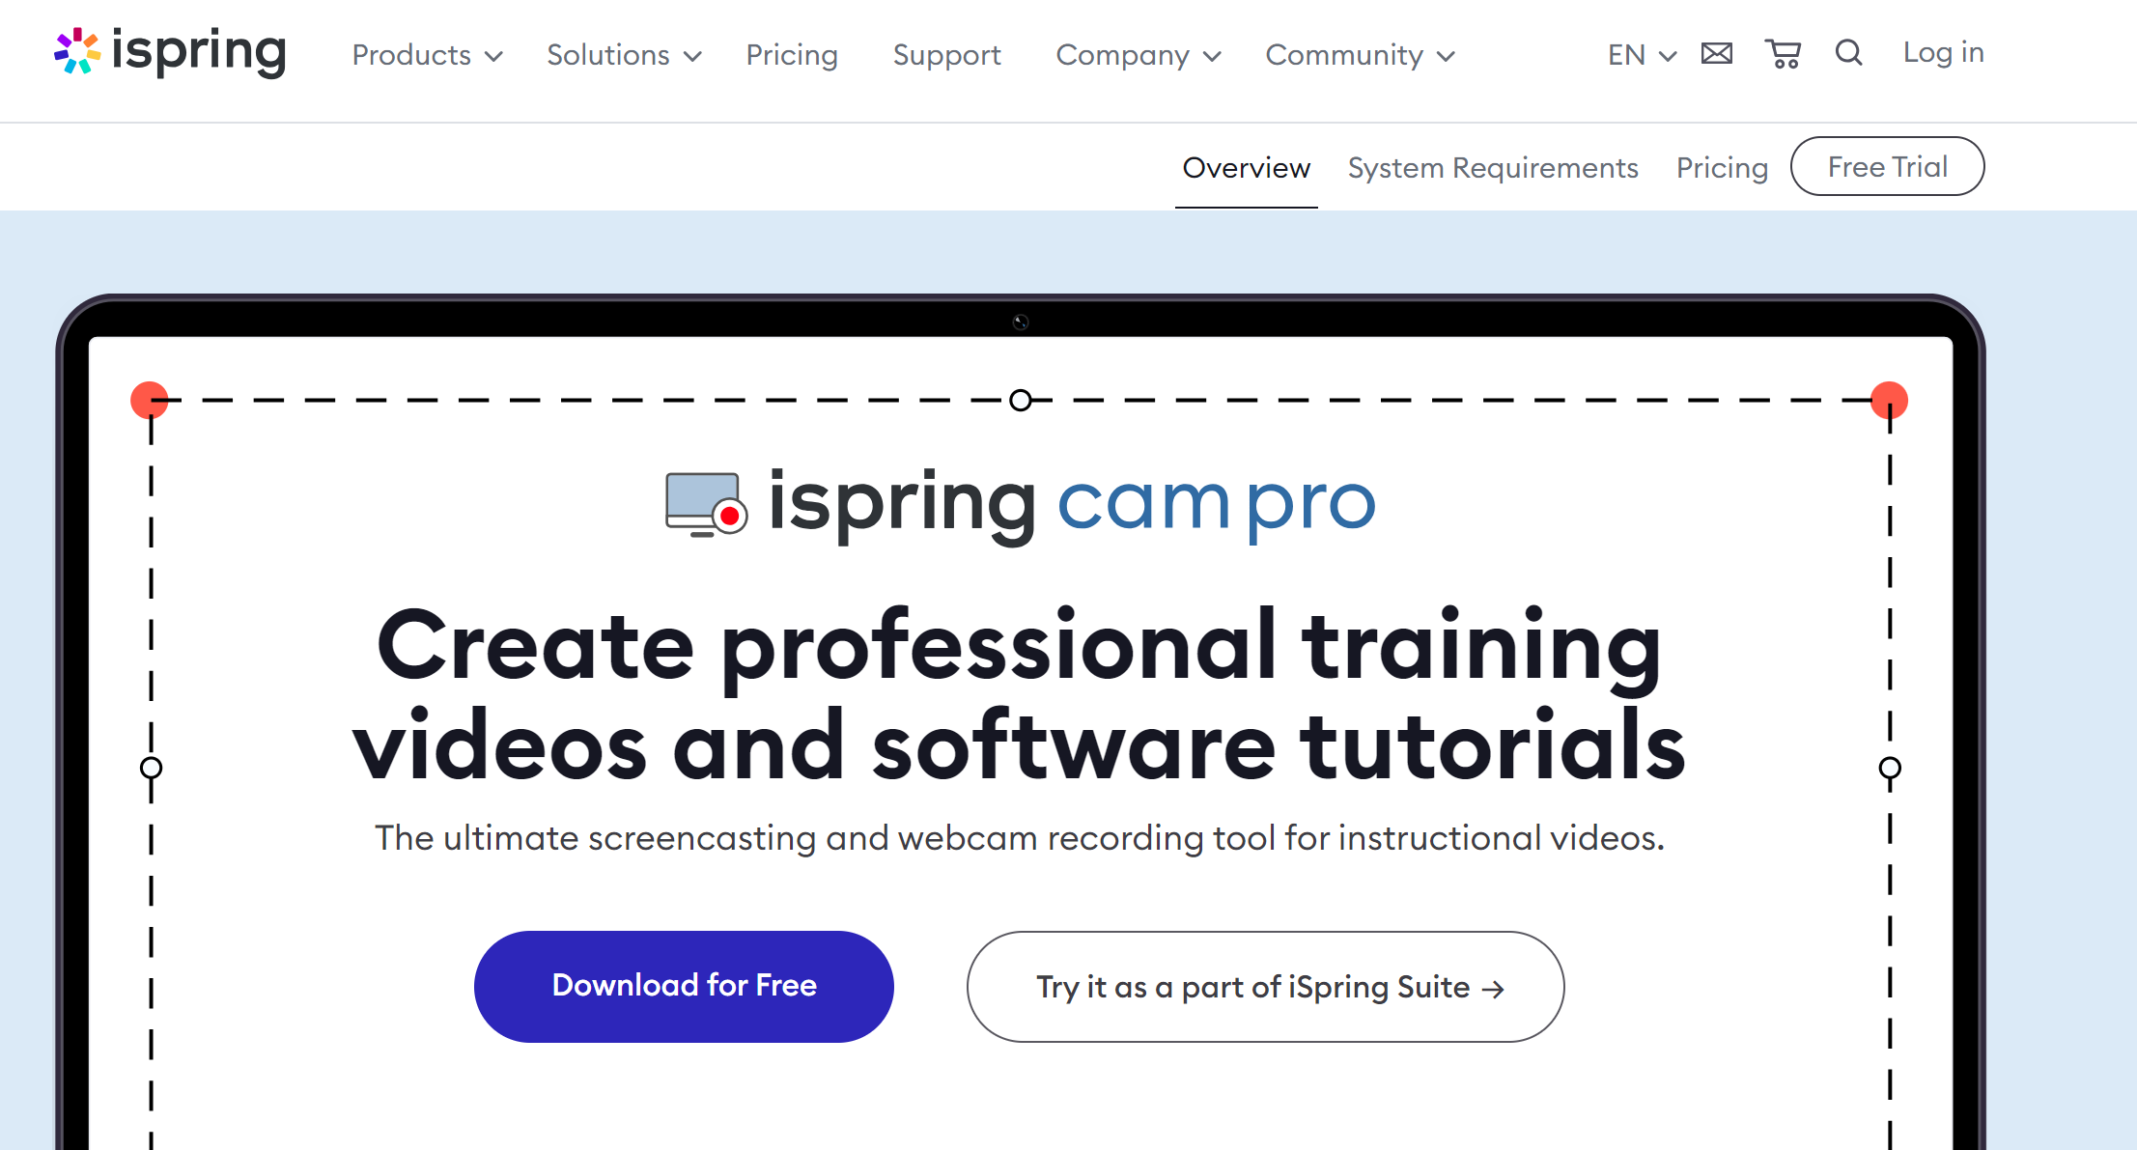Click the Log in link
The height and width of the screenshot is (1150, 2137).
[1943, 52]
